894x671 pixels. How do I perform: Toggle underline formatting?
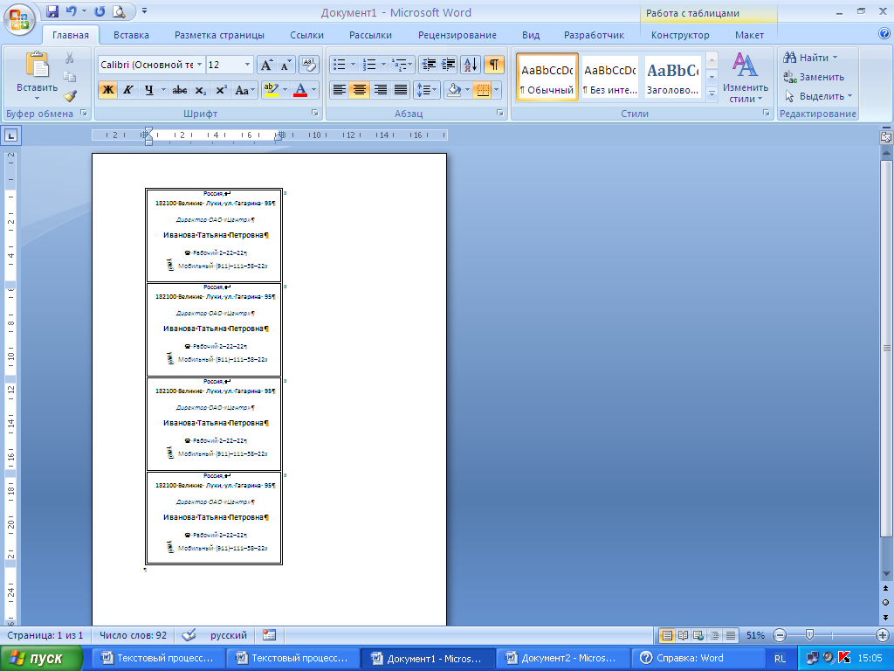tap(148, 90)
